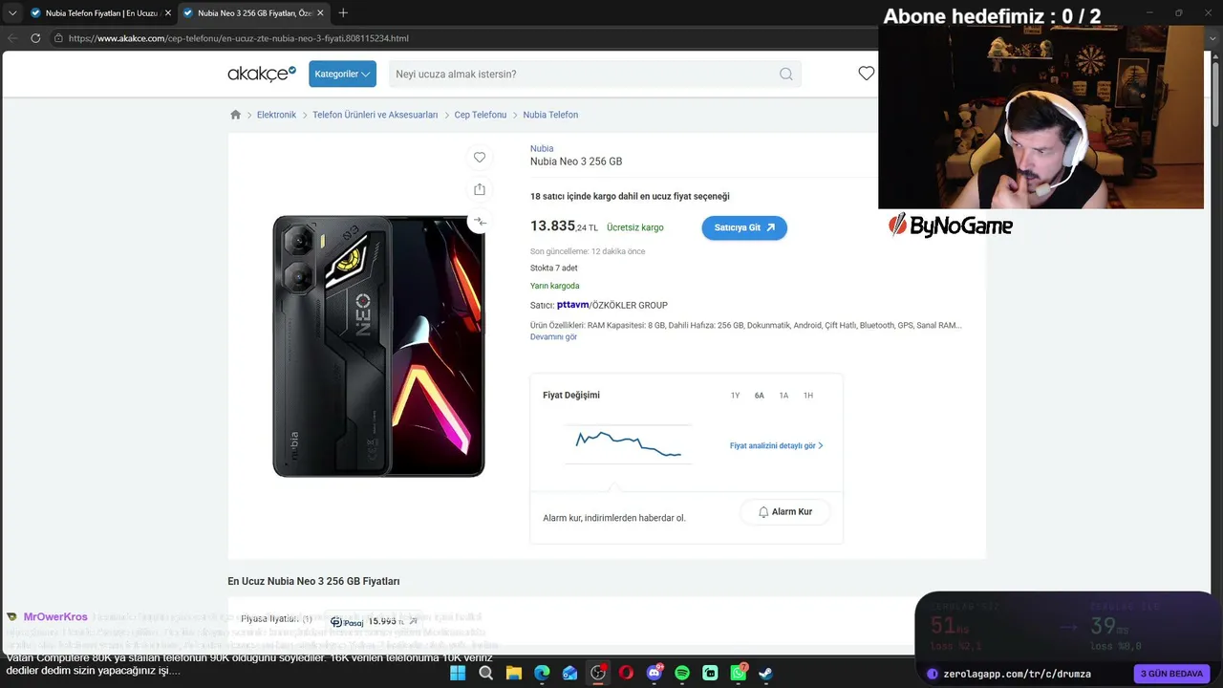Click the Satıcıya Git button

tap(744, 227)
